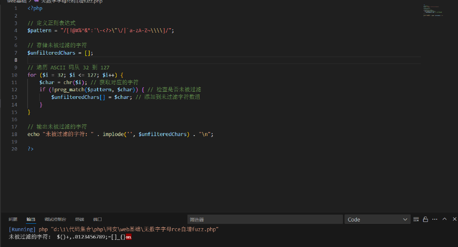The image size is (458, 247).
Task: Open the panel's more actions menu
Action: [435, 219]
